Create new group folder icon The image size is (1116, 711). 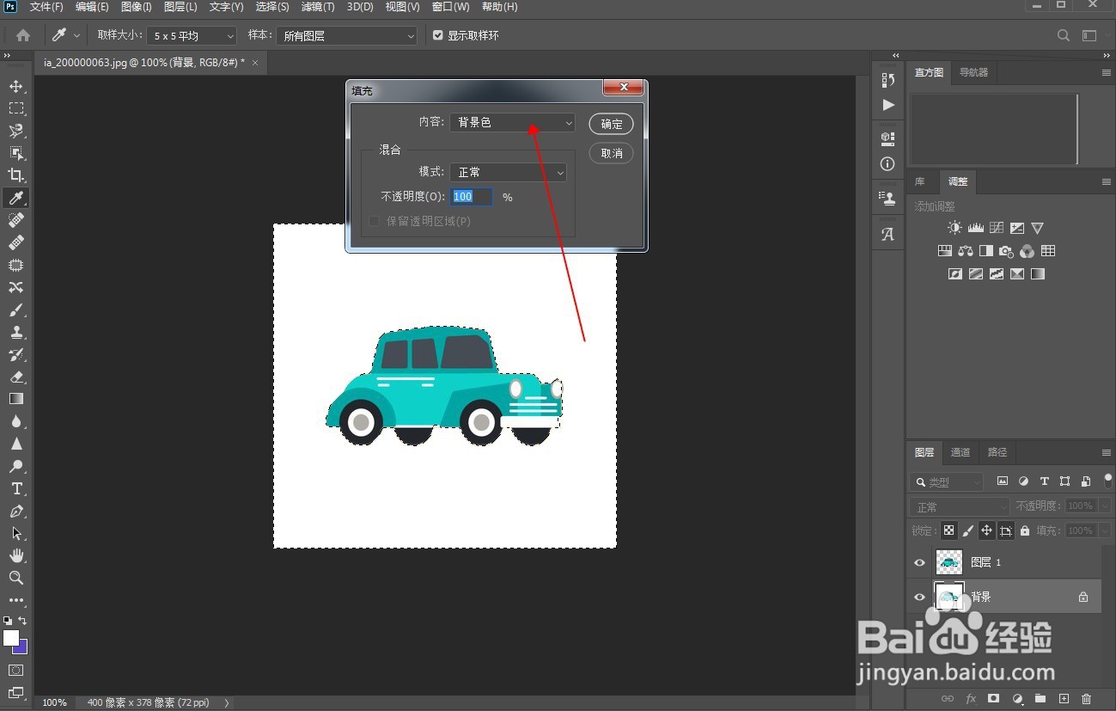click(1040, 699)
